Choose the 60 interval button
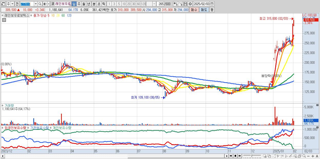 (x=138, y=4)
